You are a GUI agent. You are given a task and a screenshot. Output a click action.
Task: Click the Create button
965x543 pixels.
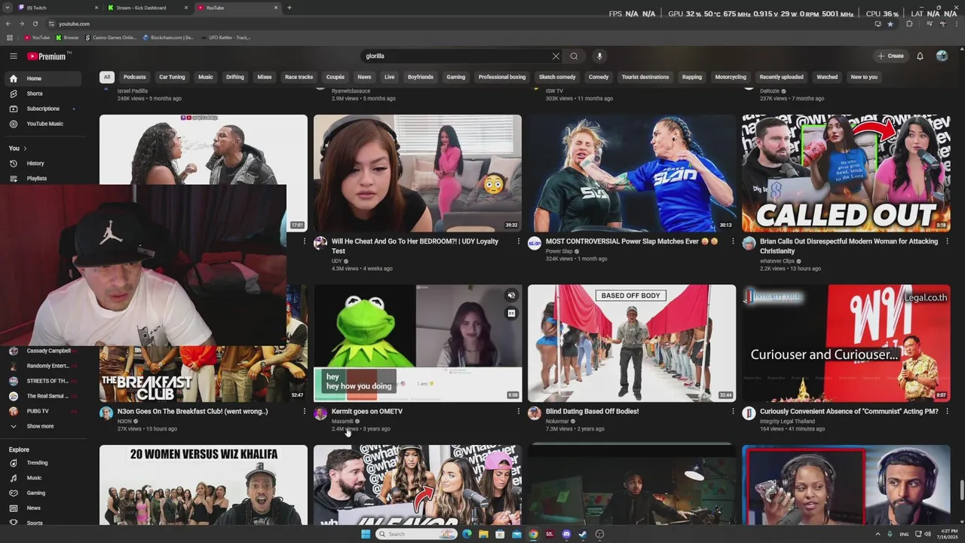[890, 56]
